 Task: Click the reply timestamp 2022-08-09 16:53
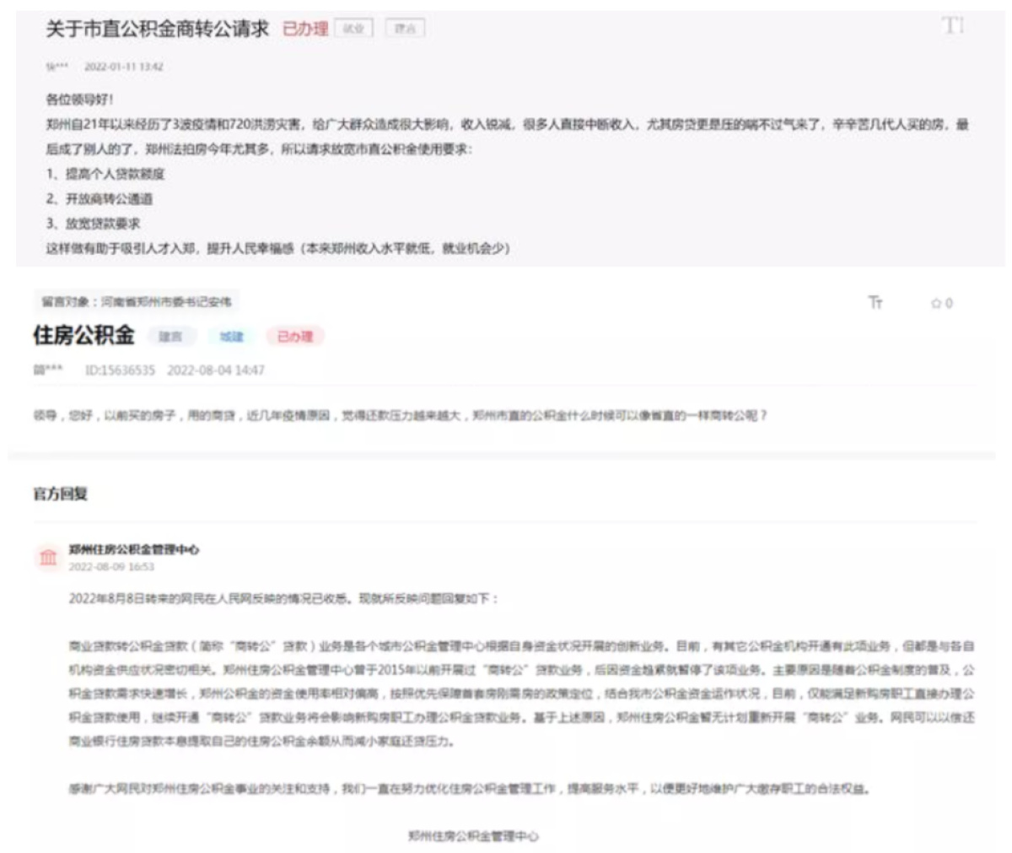point(111,567)
